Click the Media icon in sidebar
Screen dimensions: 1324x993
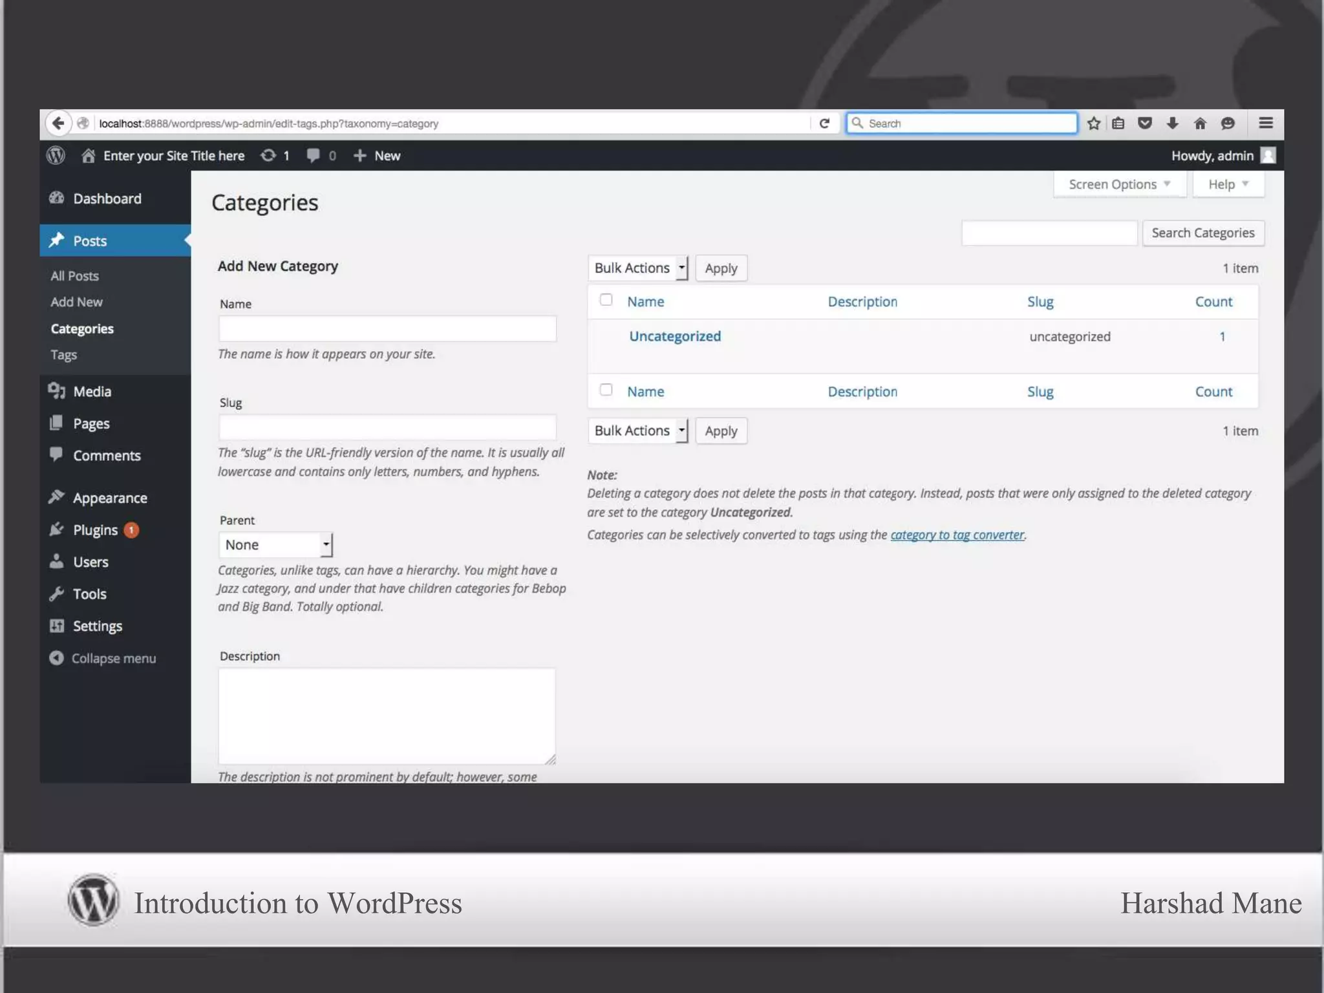pos(57,390)
